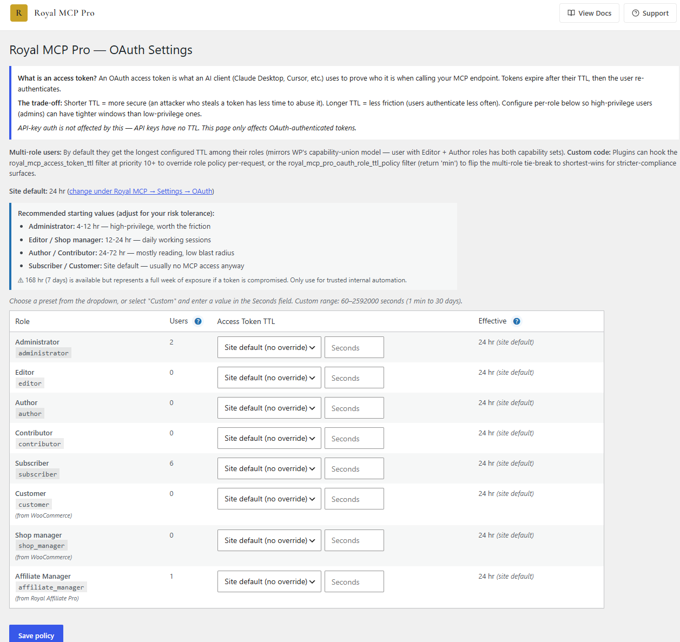
Task: Focus the Customer Seconds field
Action: 354,499
